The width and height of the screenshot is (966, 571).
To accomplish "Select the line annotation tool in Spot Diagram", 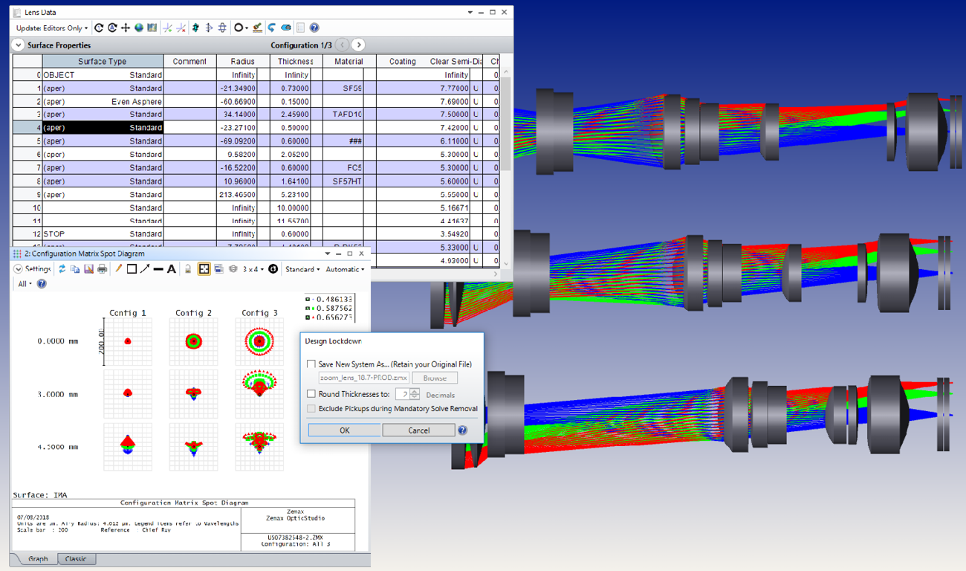I will point(158,269).
